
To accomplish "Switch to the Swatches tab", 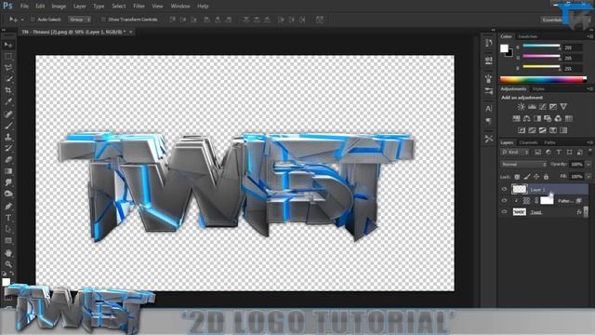I will click(x=527, y=36).
